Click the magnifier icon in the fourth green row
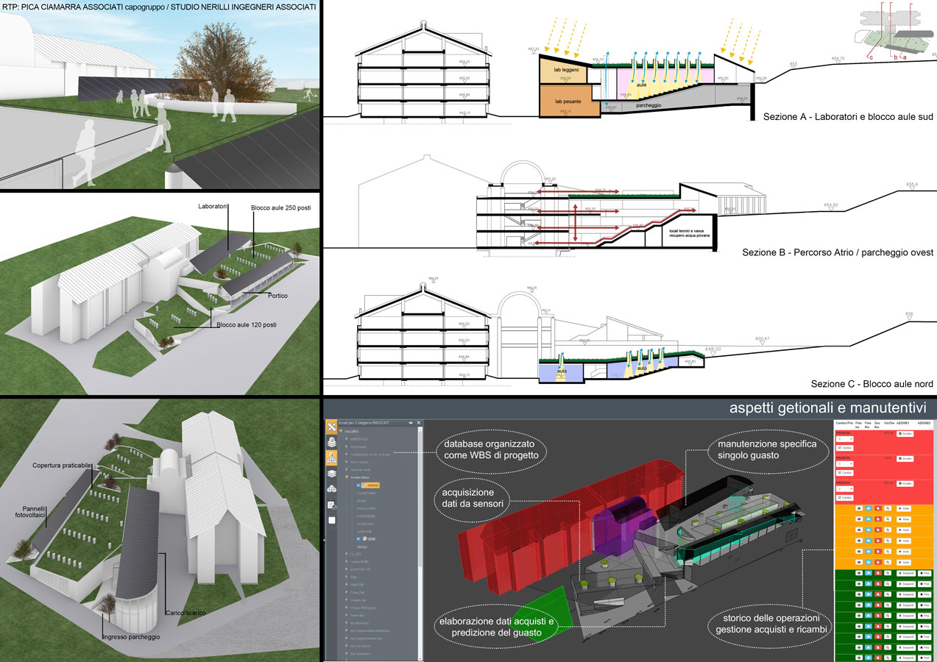 click(888, 605)
